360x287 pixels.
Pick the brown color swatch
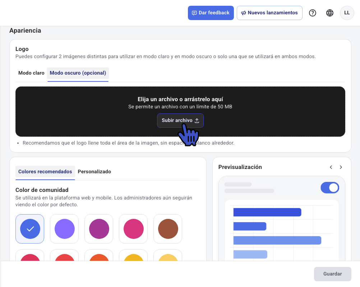pos(168,229)
